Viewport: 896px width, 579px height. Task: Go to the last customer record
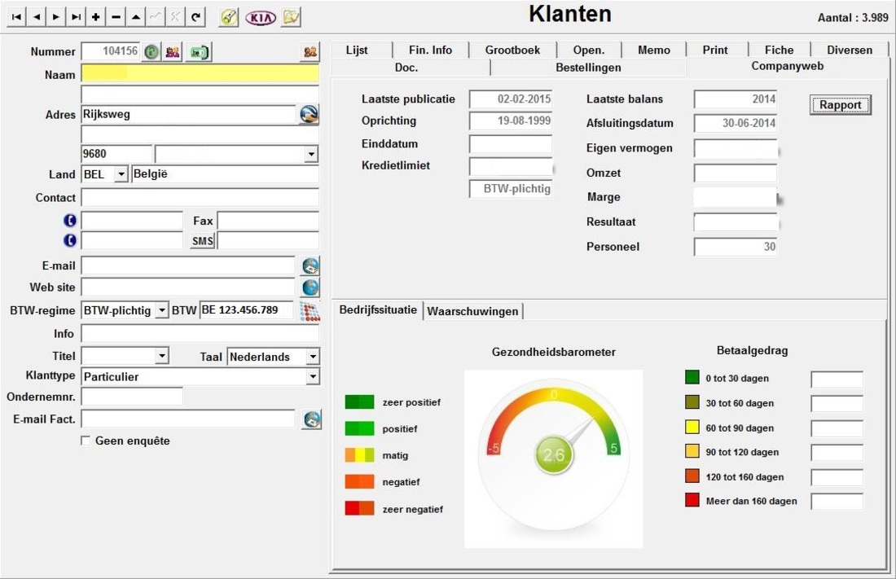76,17
